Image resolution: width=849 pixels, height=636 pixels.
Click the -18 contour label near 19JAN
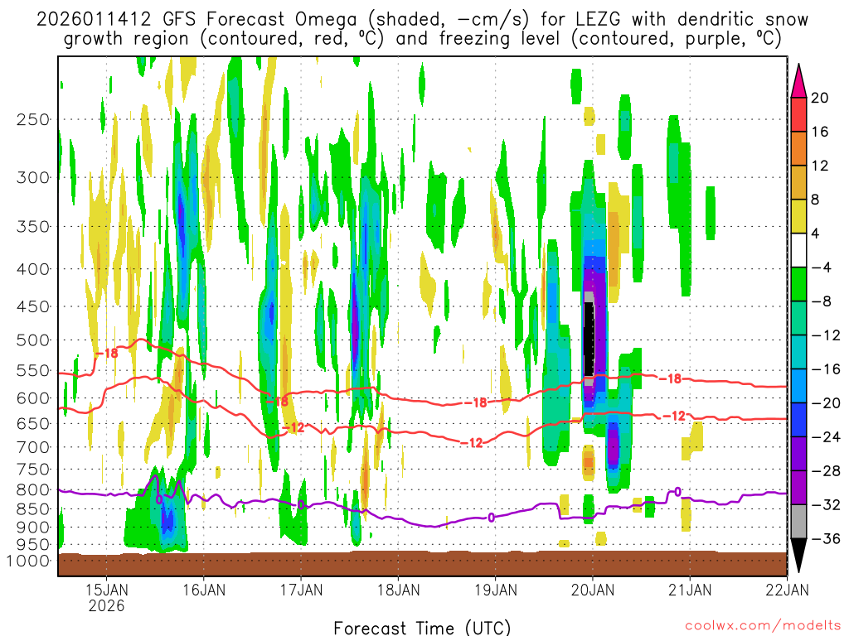pos(476,403)
